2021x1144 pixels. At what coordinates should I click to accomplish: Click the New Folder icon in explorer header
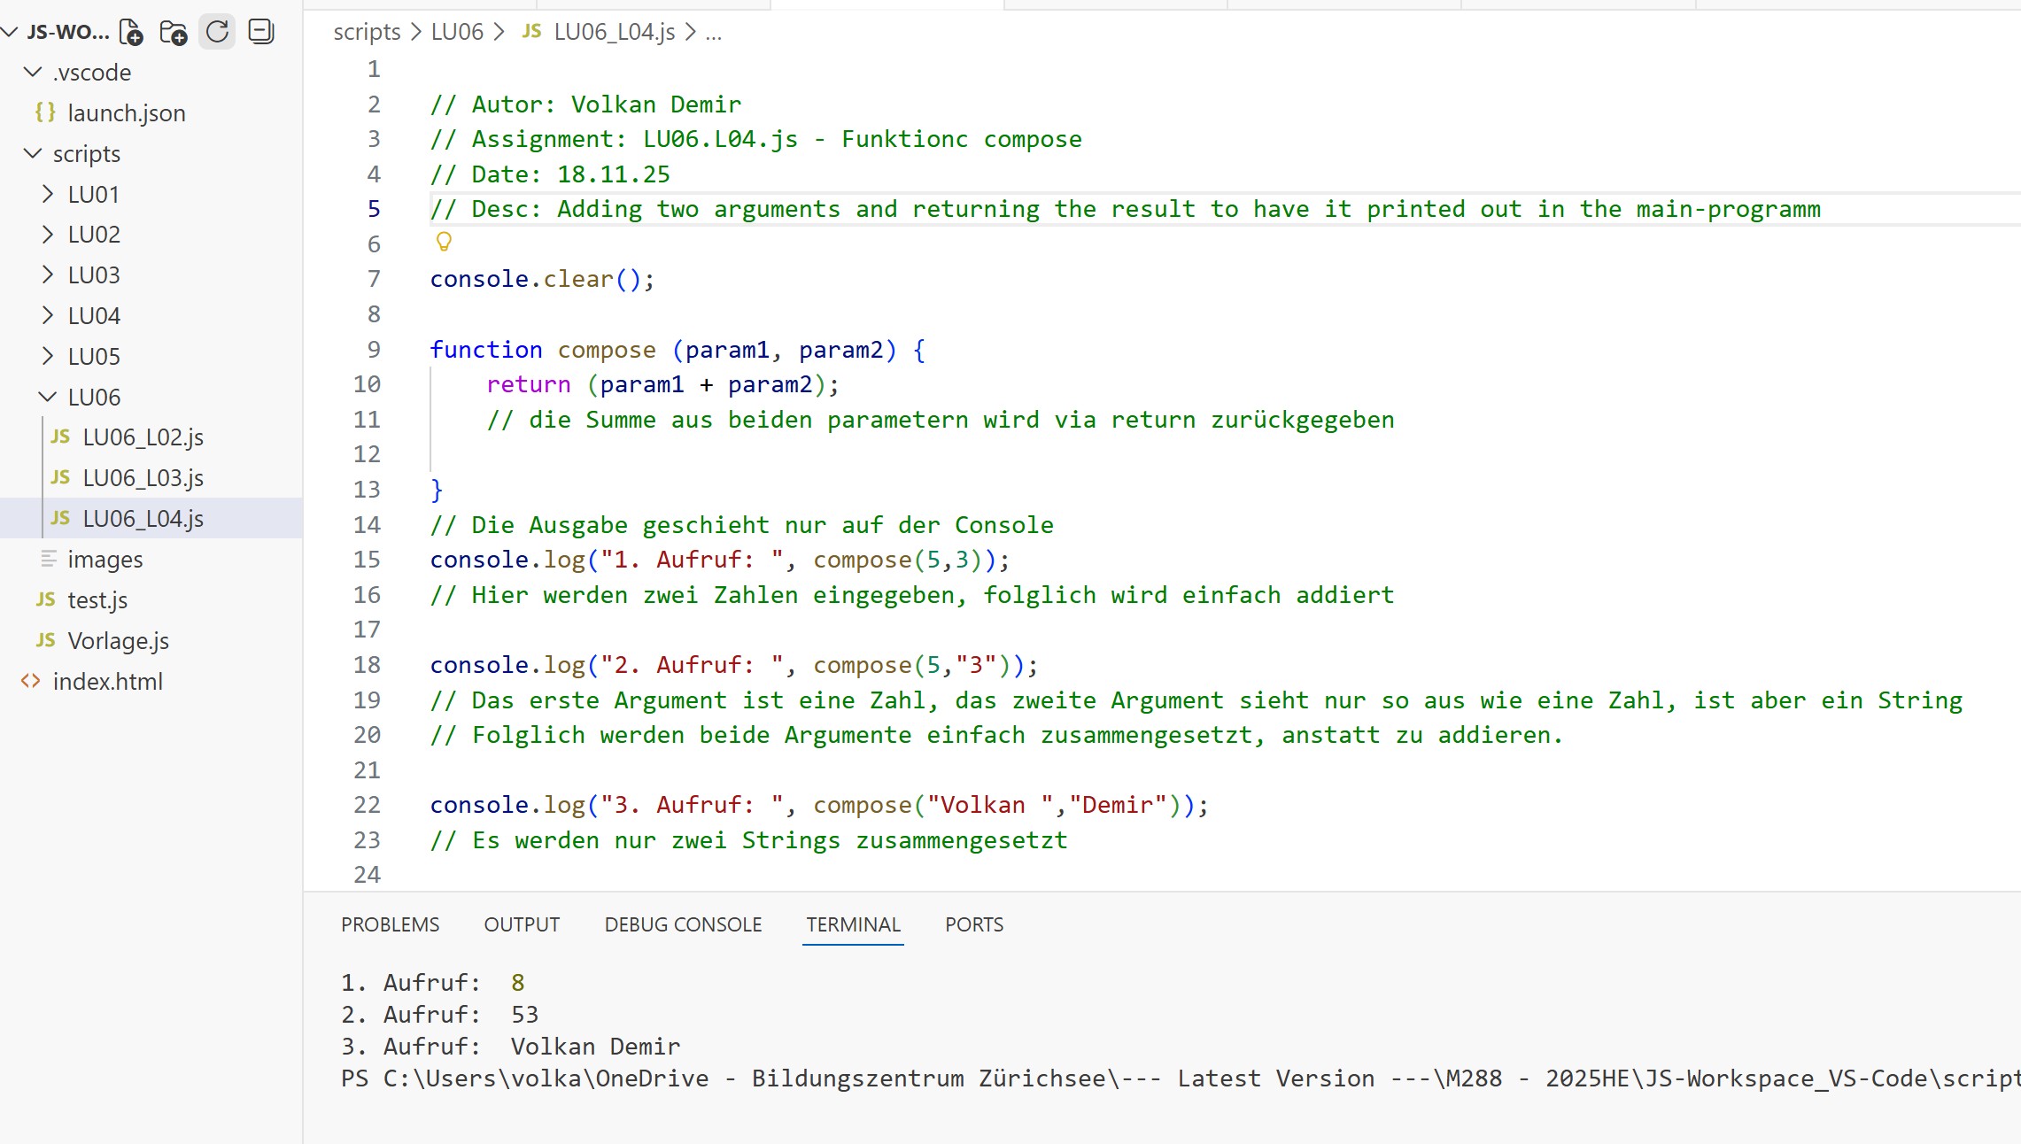(x=174, y=33)
